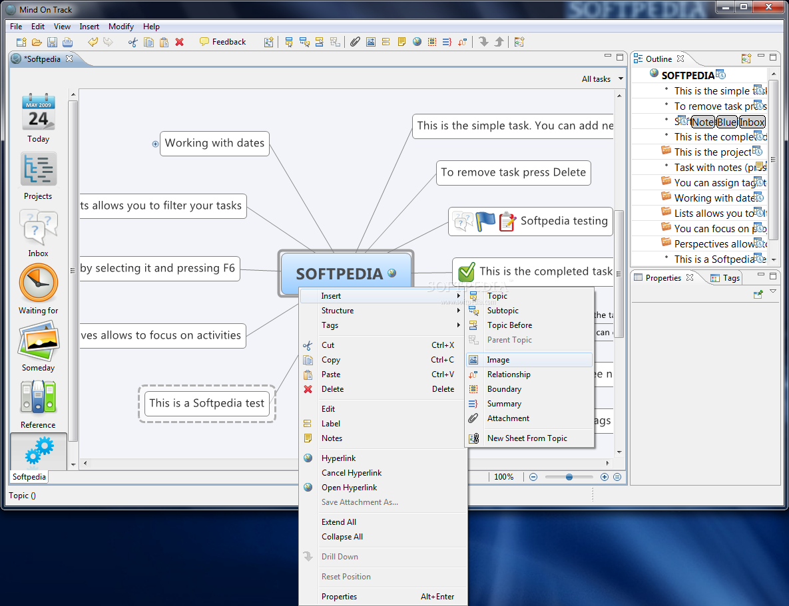789x606 pixels.
Task: Switch to the Tags tab
Action: tap(725, 278)
